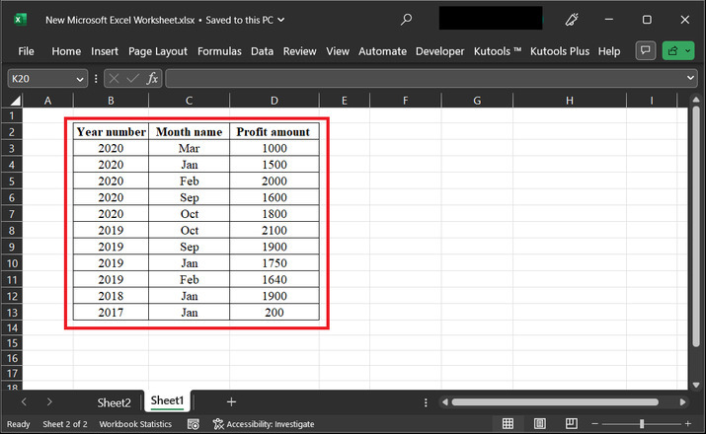
Task: Click the macro recording icon in status bar
Action: coord(194,424)
